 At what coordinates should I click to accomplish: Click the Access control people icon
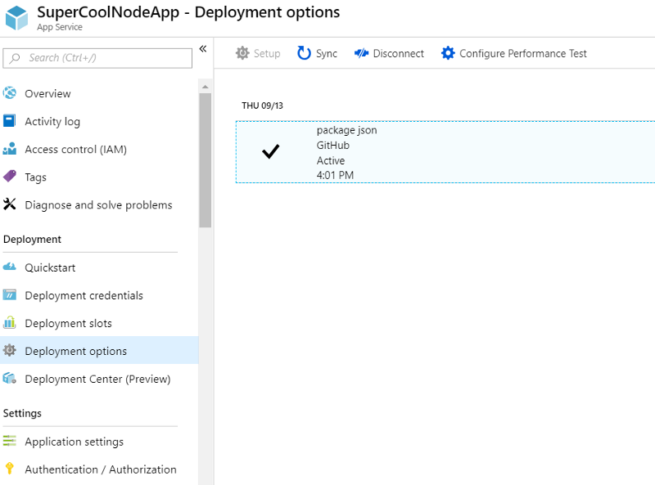[9, 149]
